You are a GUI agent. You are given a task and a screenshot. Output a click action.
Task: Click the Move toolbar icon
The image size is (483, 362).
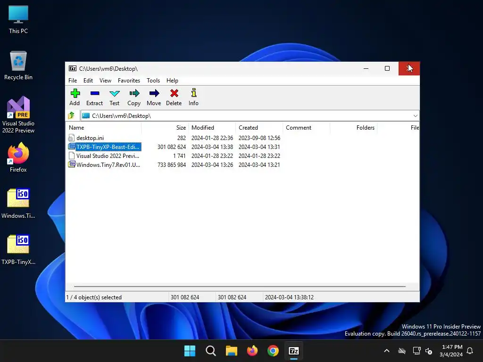154,93
